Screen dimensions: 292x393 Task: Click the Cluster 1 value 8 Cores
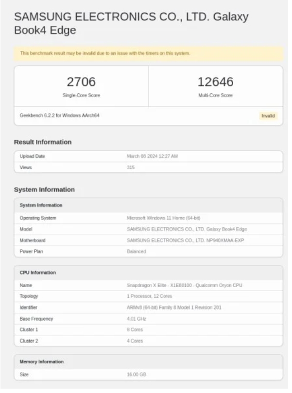point(135,330)
